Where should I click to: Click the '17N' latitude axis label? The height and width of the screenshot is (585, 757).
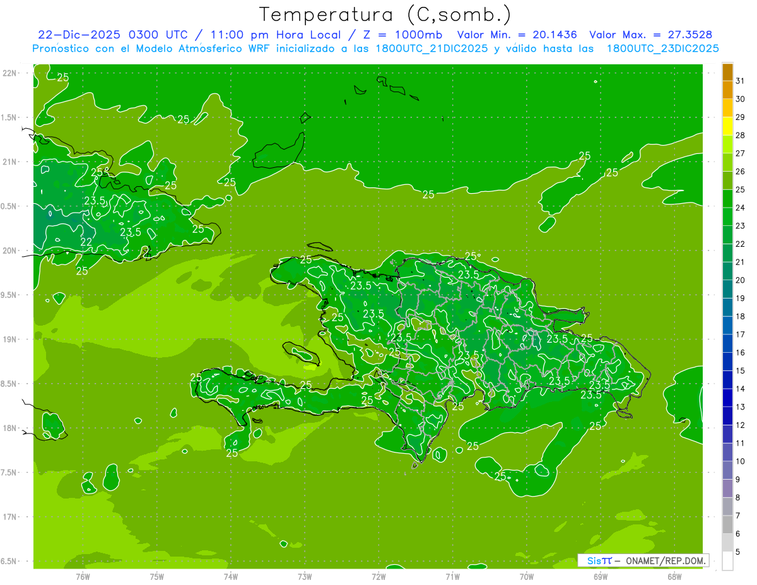9,517
